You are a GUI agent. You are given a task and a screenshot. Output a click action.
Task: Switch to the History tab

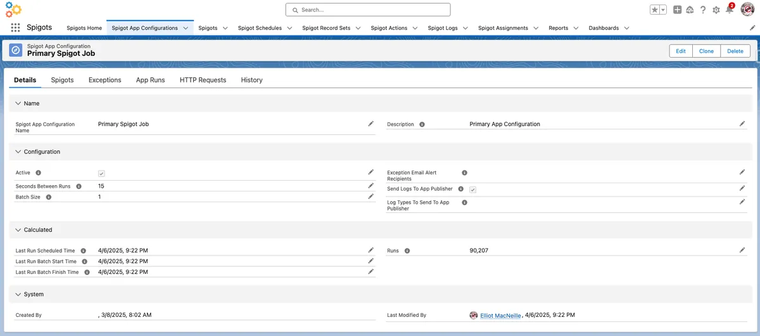(x=251, y=80)
